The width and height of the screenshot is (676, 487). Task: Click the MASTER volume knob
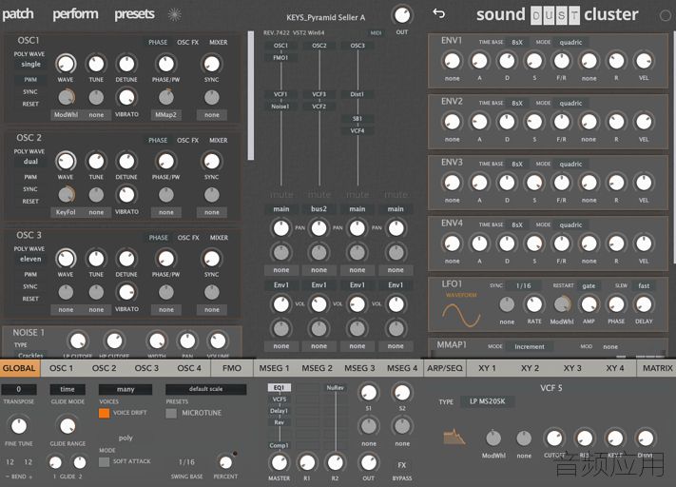[279, 462]
